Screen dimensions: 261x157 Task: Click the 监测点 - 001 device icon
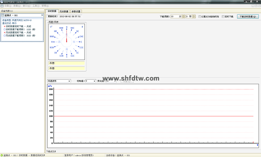(x=3, y=16)
